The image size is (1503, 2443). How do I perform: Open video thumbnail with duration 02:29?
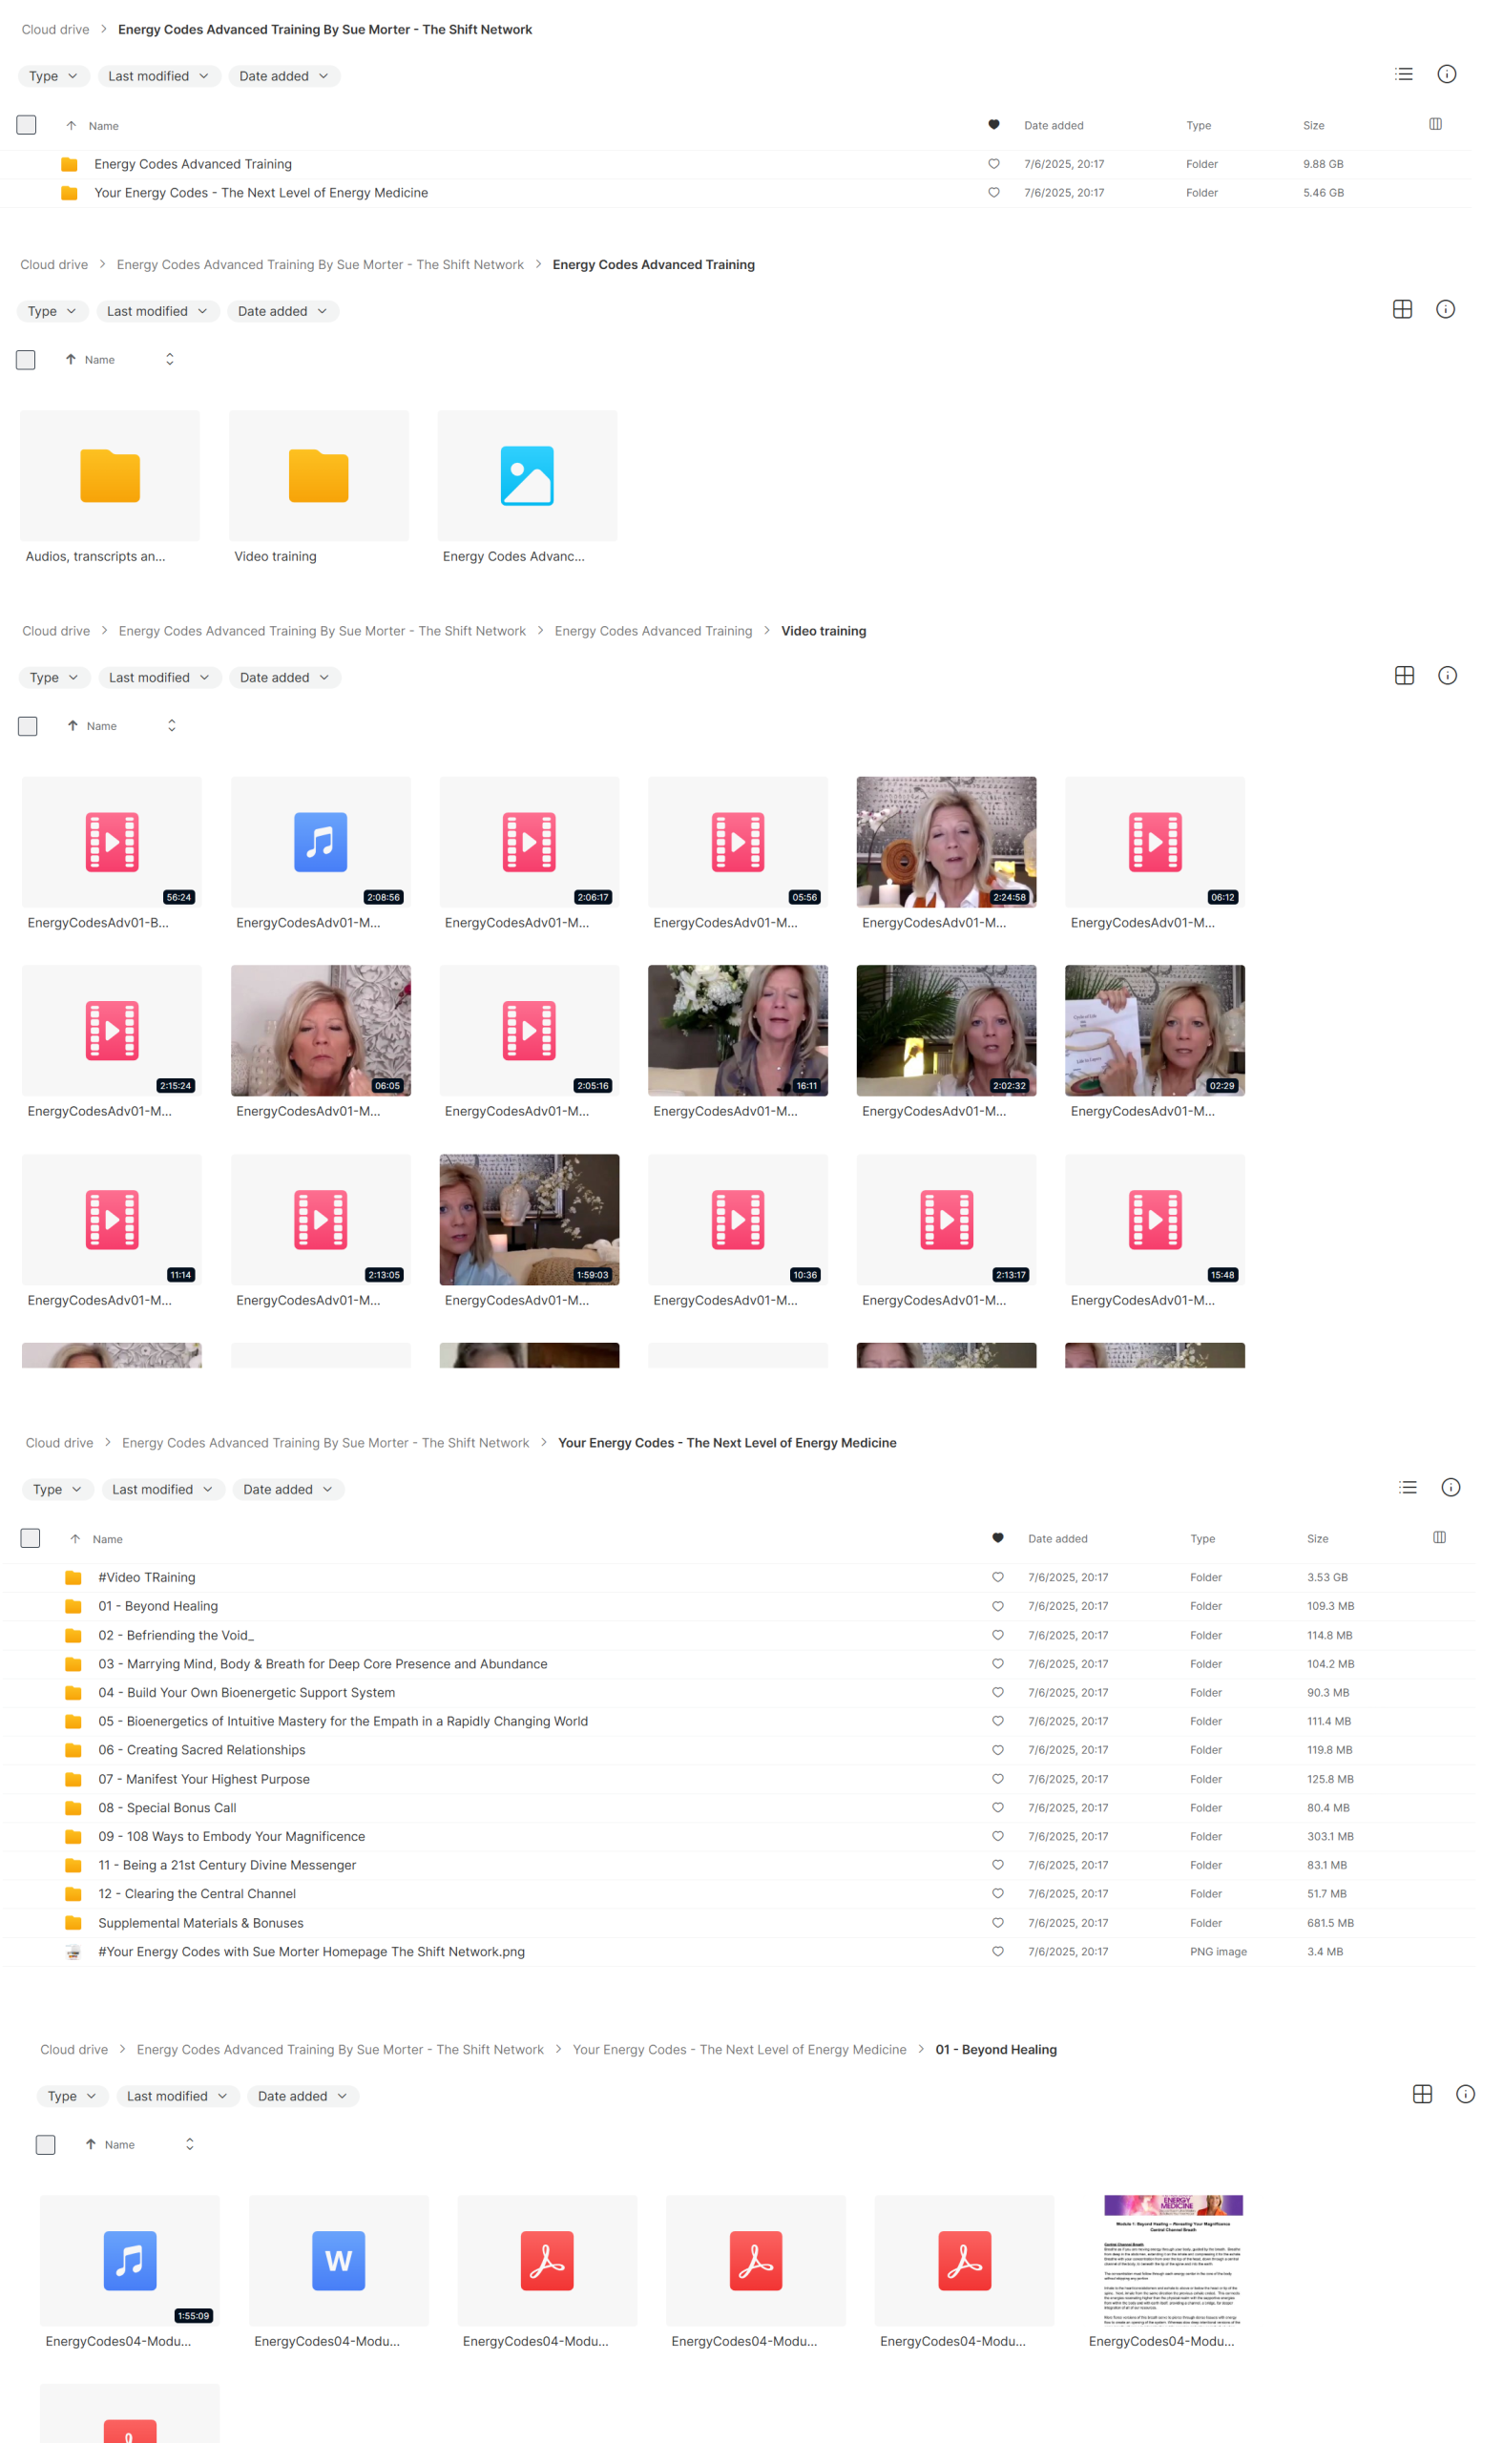pos(1155,1031)
